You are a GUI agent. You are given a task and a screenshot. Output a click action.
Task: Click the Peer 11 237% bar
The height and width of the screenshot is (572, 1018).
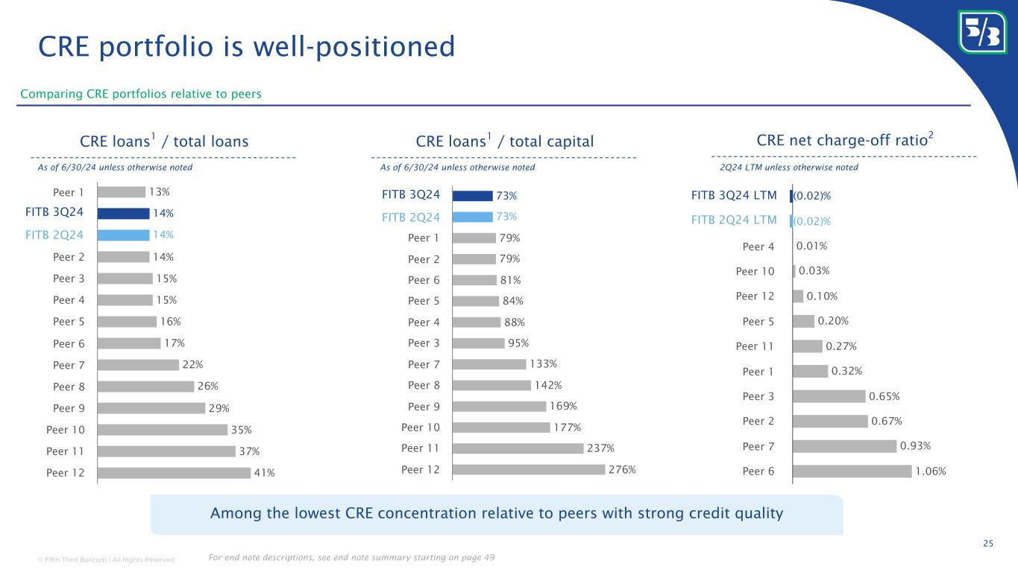(x=518, y=448)
